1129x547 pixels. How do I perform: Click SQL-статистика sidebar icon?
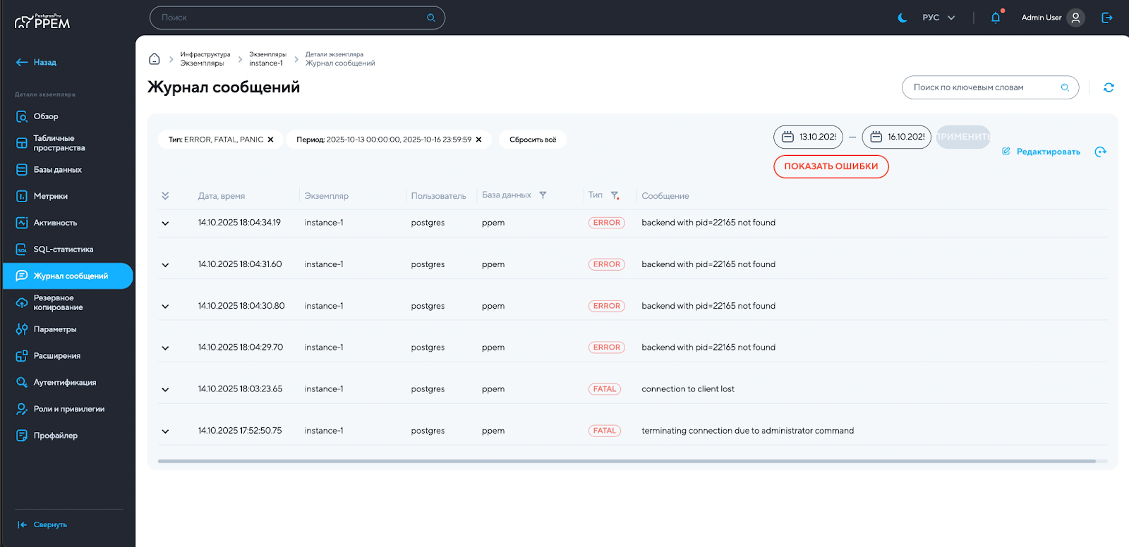(x=22, y=250)
